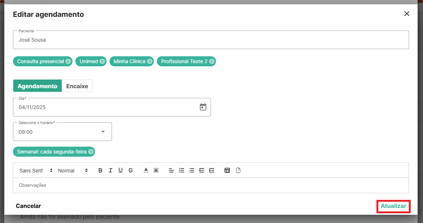423x223 pixels.
Task: Toggle underline text formatting
Action: coord(121,171)
